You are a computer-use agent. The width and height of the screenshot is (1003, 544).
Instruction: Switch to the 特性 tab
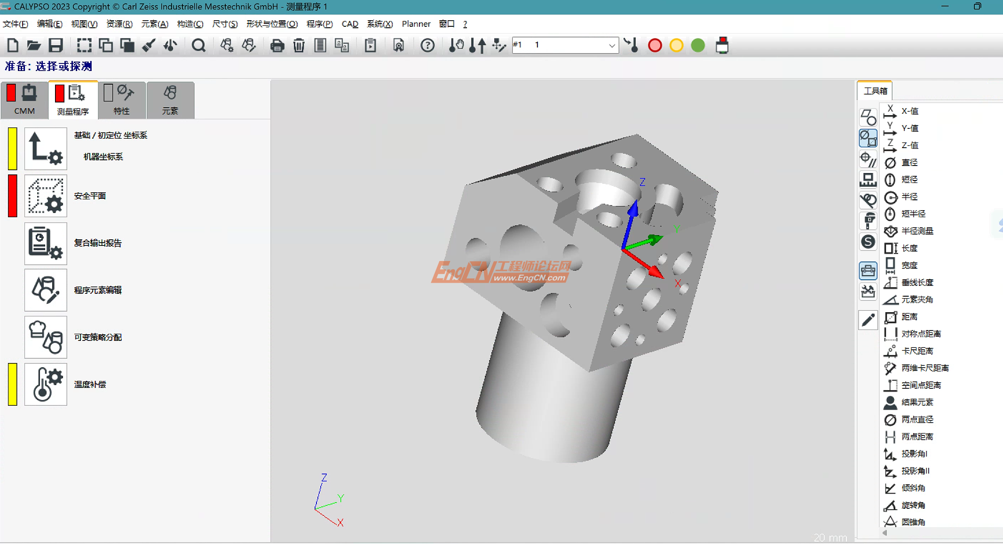pyautogui.click(x=122, y=100)
